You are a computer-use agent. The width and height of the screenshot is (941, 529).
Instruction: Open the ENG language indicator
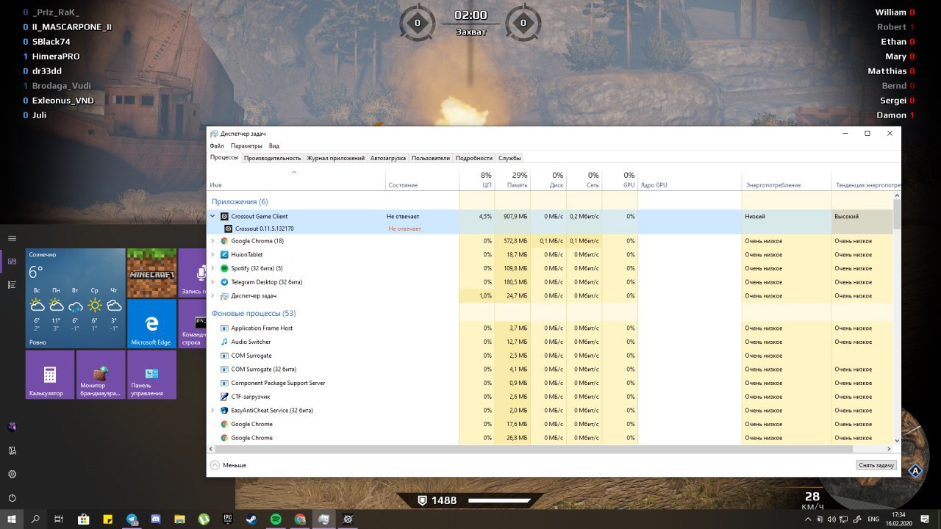click(873, 519)
